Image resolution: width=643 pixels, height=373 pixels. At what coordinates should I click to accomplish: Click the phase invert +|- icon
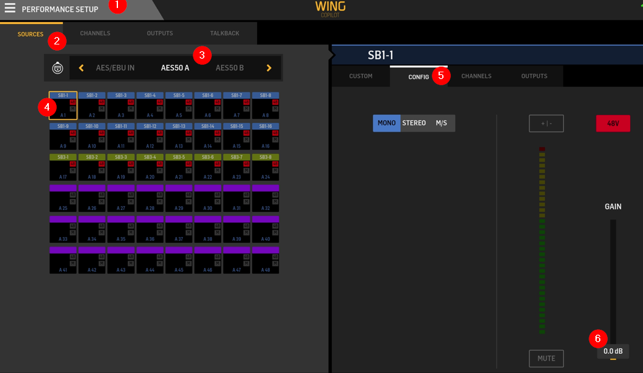point(546,123)
